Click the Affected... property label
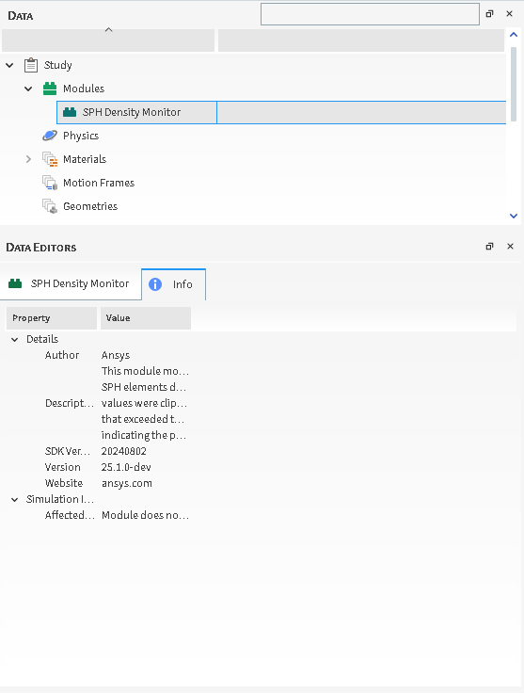This screenshot has width=524, height=693. coord(70,515)
